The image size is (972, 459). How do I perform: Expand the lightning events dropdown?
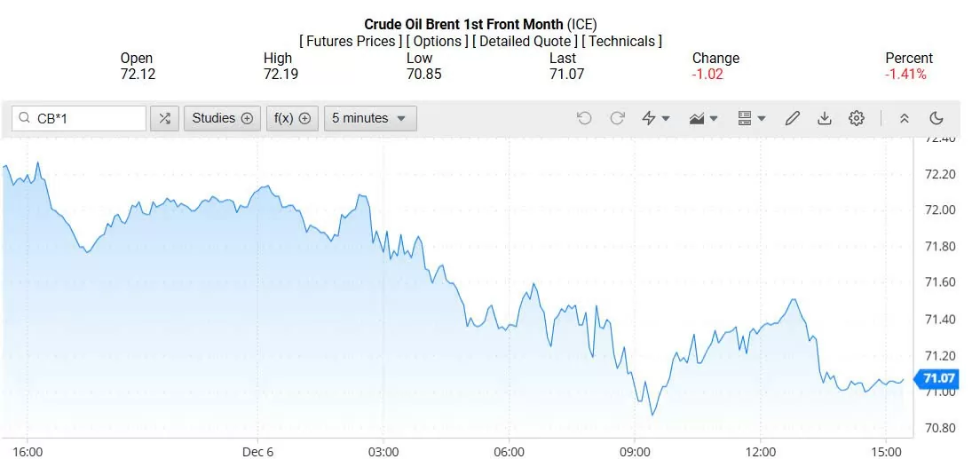(655, 118)
